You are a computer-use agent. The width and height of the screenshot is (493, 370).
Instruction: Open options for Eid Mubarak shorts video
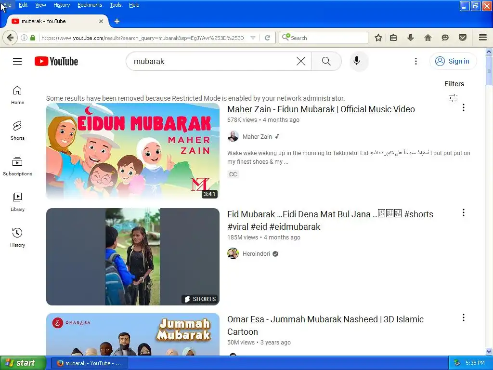[464, 212]
